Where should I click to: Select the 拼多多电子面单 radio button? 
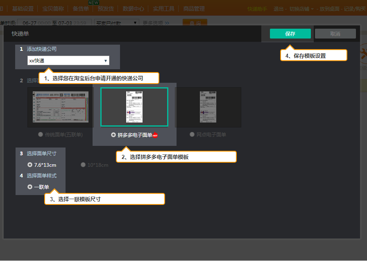pos(113,135)
